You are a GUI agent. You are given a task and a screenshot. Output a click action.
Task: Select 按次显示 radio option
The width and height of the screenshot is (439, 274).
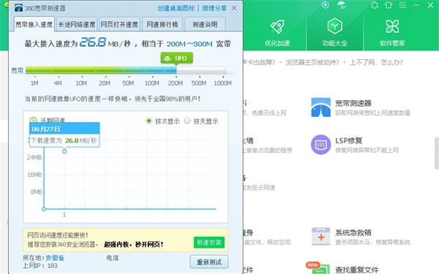point(149,121)
